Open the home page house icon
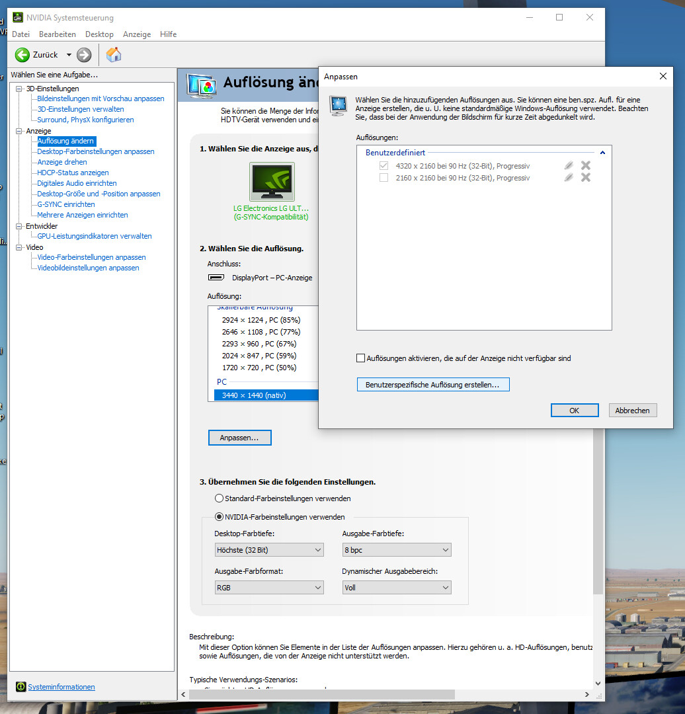 point(114,55)
